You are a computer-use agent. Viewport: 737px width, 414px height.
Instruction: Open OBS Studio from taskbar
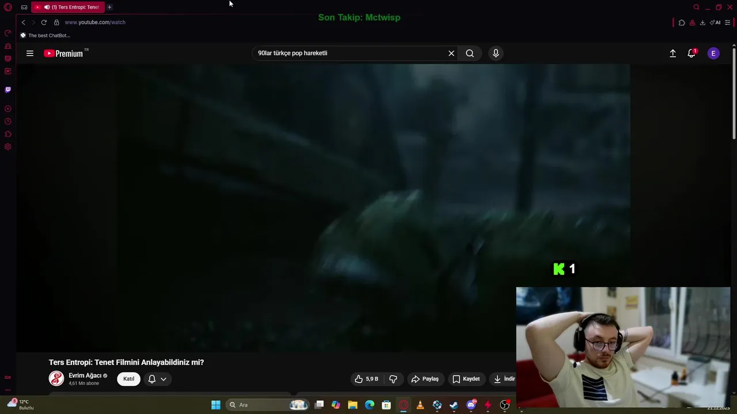505,405
